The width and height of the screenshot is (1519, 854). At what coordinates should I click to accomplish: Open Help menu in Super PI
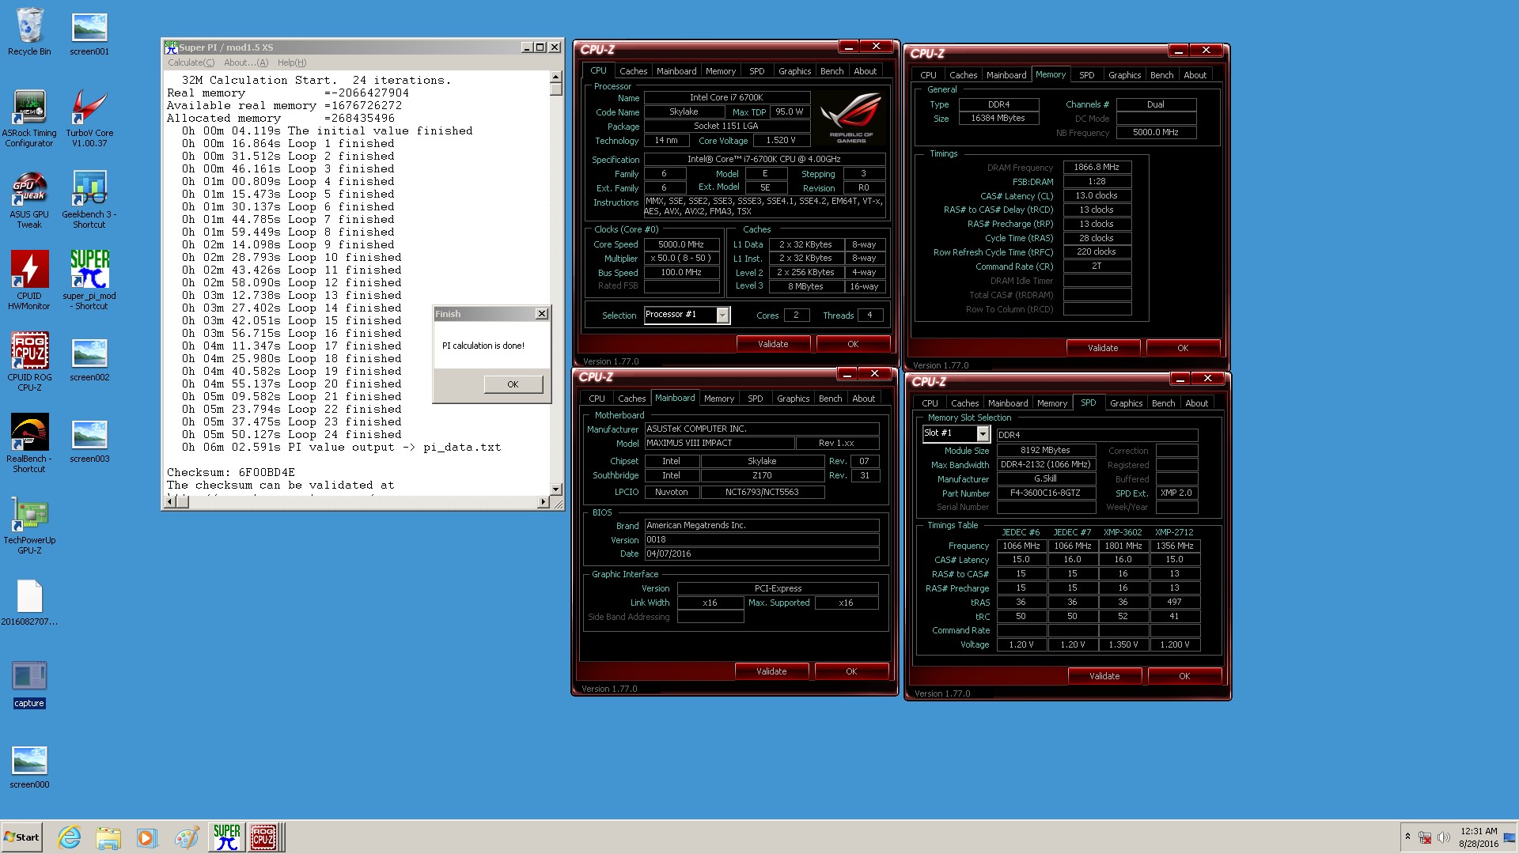292,62
